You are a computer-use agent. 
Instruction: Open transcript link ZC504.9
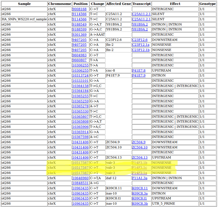coord(139,142)
